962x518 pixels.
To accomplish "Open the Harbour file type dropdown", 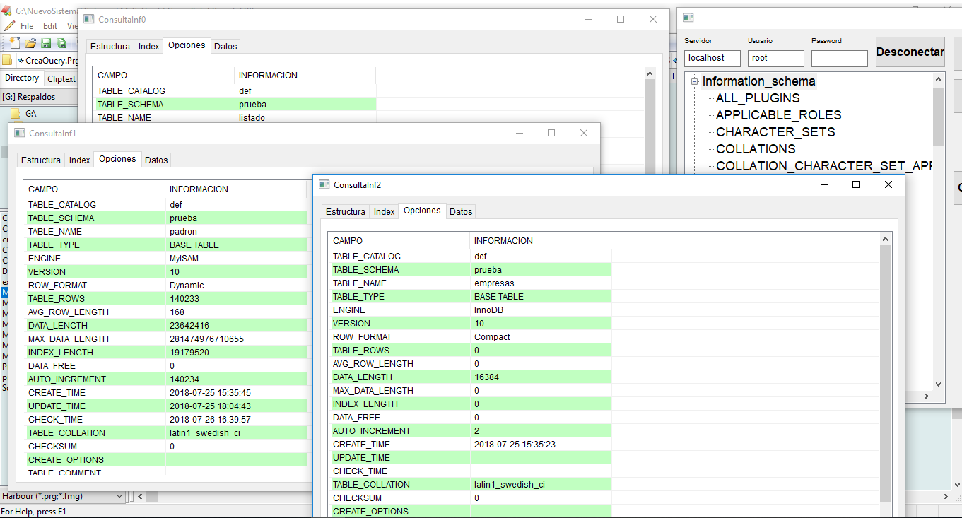I will pyautogui.click(x=119, y=497).
